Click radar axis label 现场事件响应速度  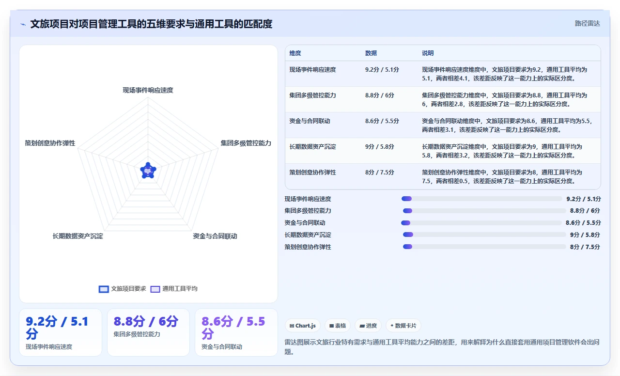click(x=148, y=90)
